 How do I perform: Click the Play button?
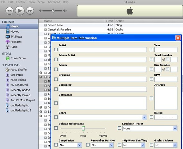click(20, 11)
